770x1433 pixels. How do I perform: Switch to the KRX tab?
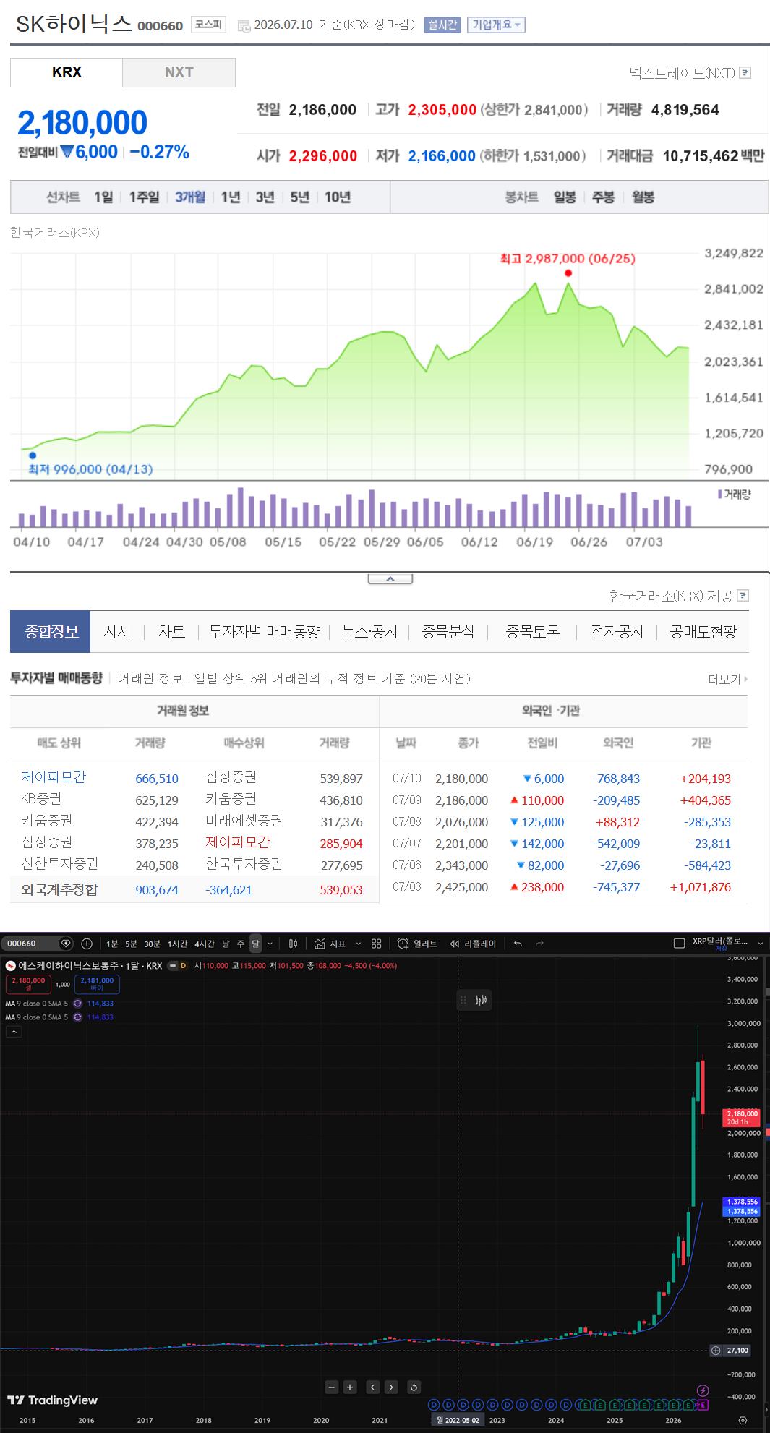coord(67,72)
